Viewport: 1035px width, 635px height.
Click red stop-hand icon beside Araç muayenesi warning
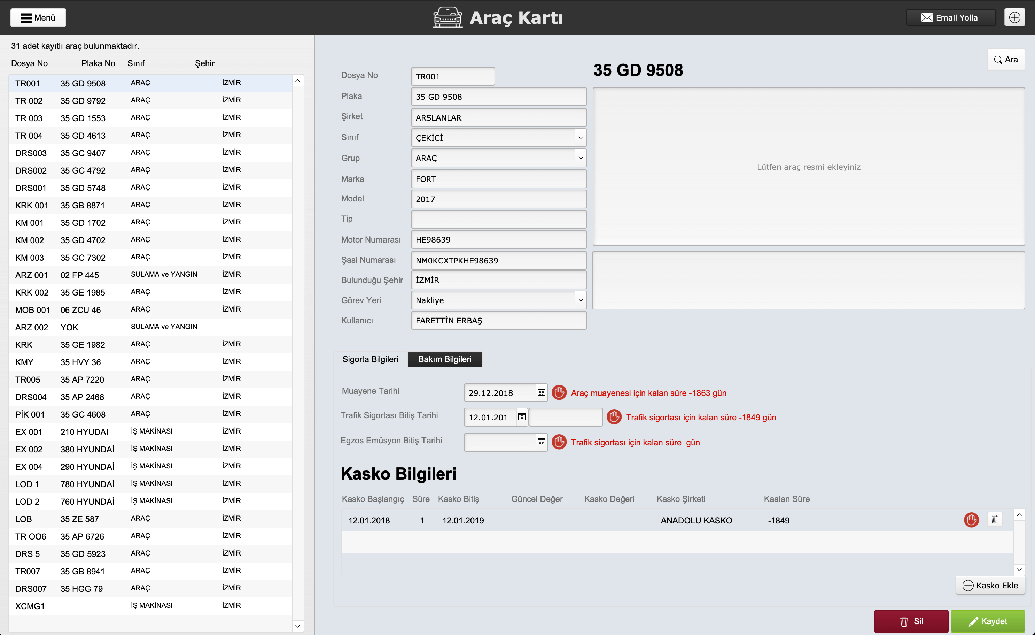[559, 392]
